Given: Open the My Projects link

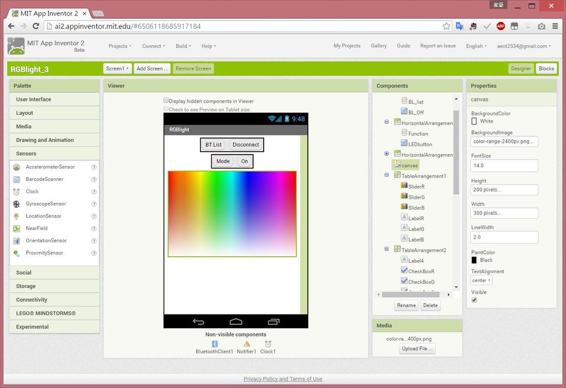Looking at the screenshot, I should coord(347,46).
